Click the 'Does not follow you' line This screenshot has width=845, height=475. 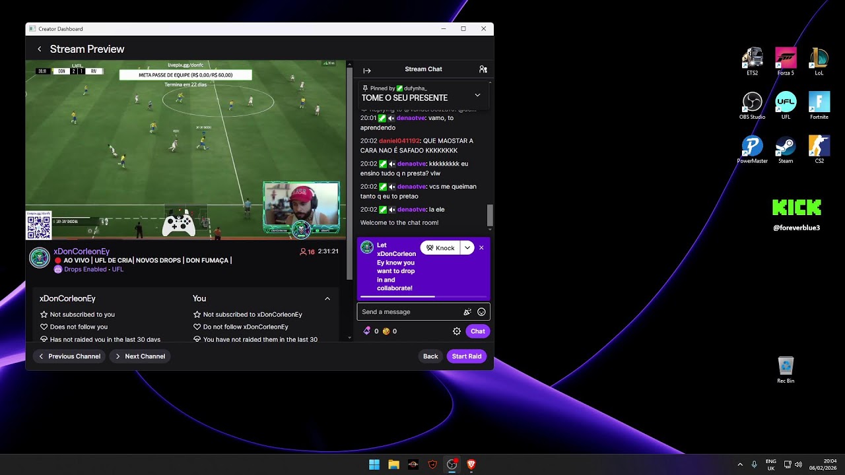(x=73, y=327)
